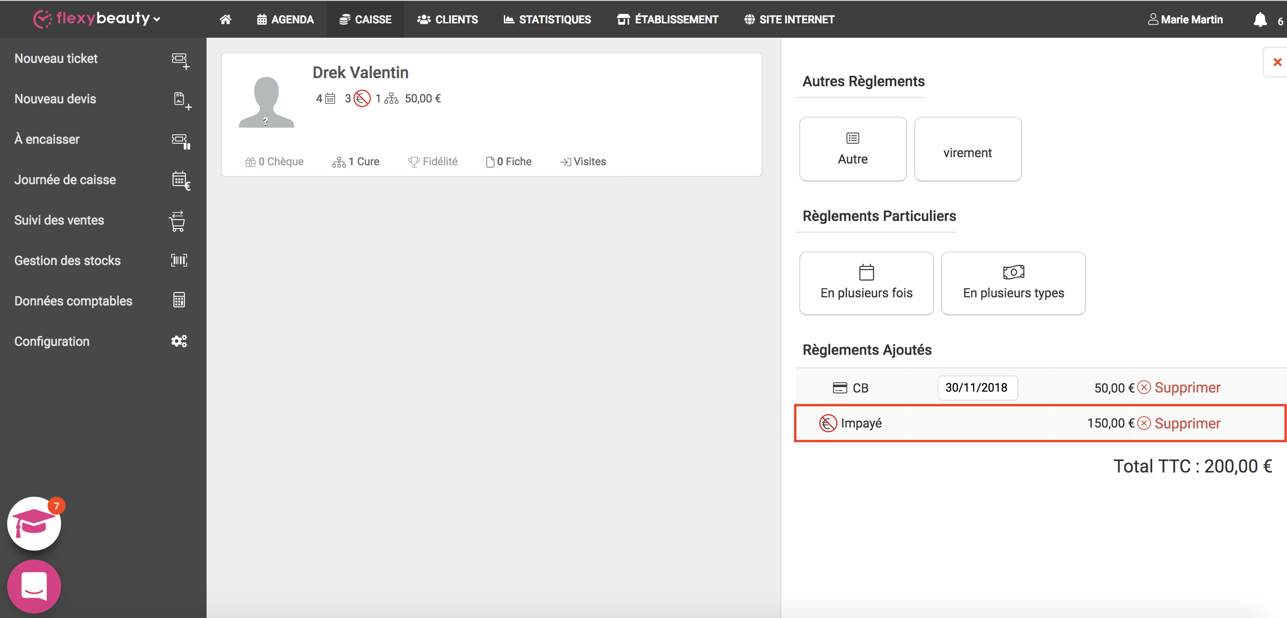Click the CB credit card icon in payments list

(840, 388)
